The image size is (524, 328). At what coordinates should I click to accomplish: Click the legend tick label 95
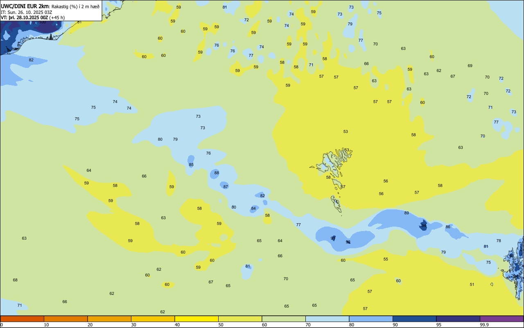[439, 325]
